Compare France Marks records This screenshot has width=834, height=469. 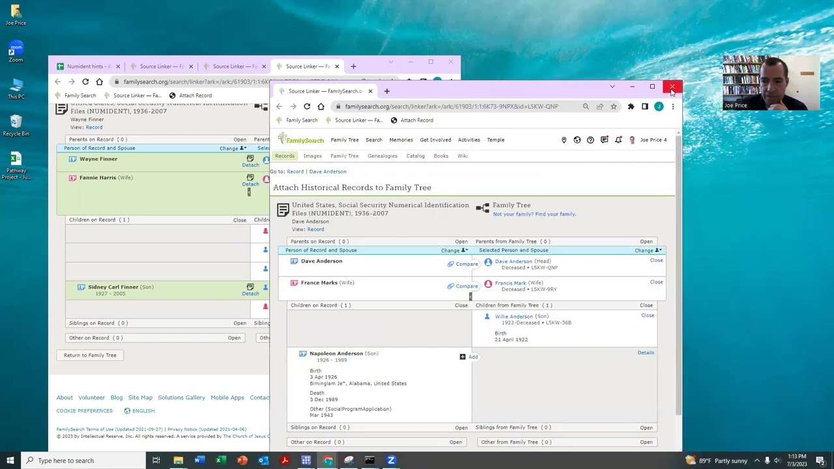pyautogui.click(x=463, y=287)
